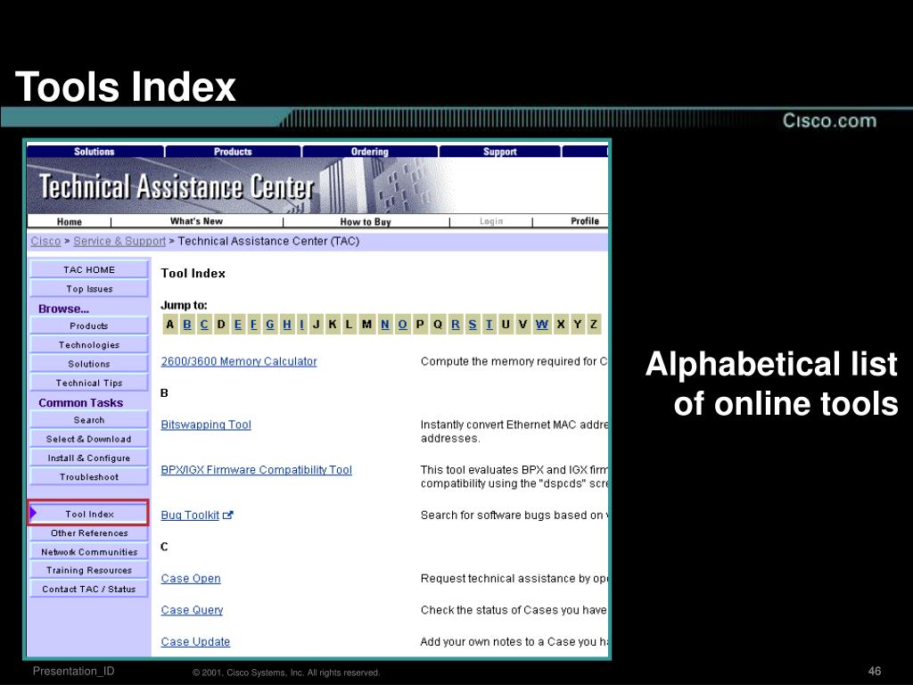
Task: Jump to letter T in index
Action: pyautogui.click(x=489, y=325)
